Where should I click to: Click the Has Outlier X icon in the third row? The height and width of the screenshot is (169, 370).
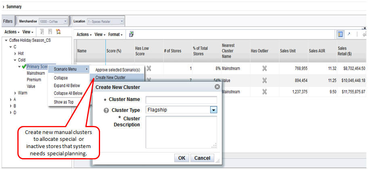(265, 92)
